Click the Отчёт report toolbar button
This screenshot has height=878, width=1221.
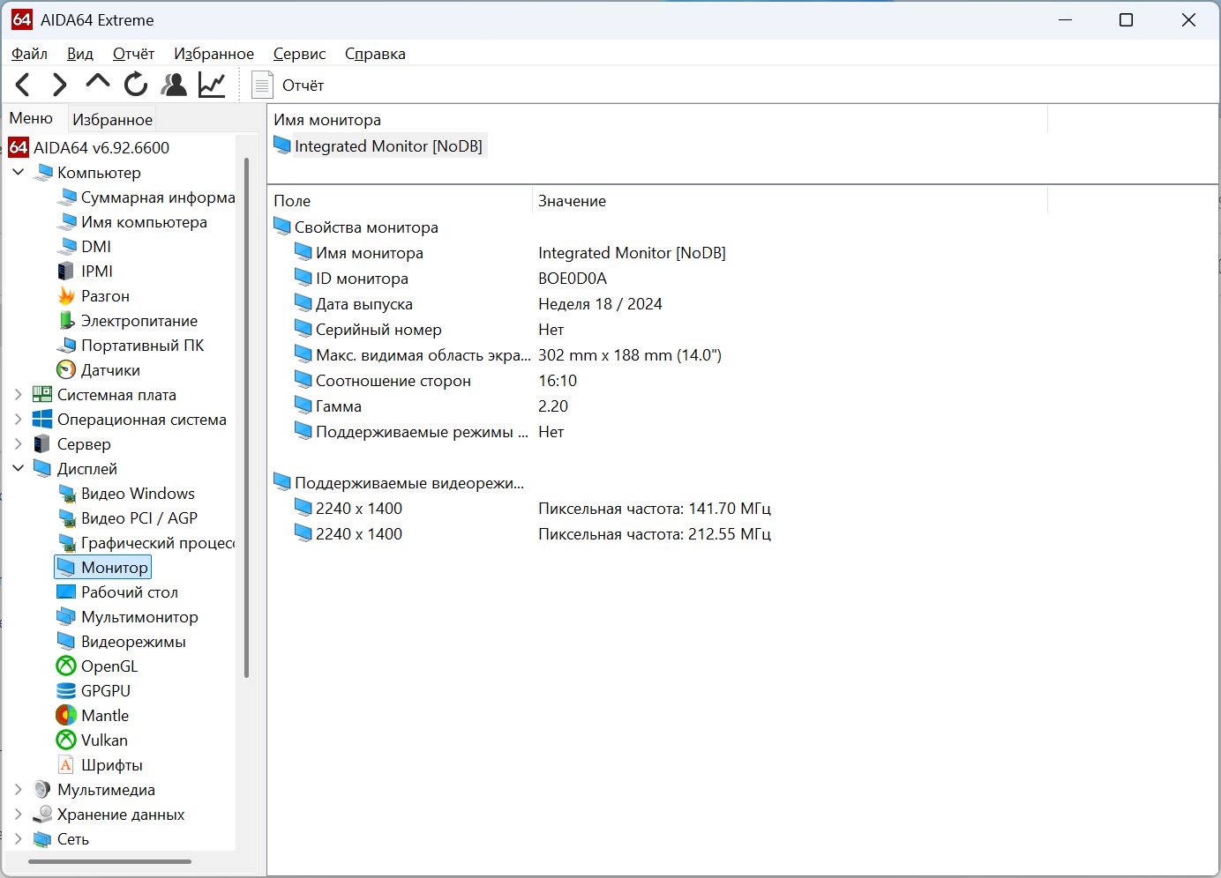pos(288,86)
